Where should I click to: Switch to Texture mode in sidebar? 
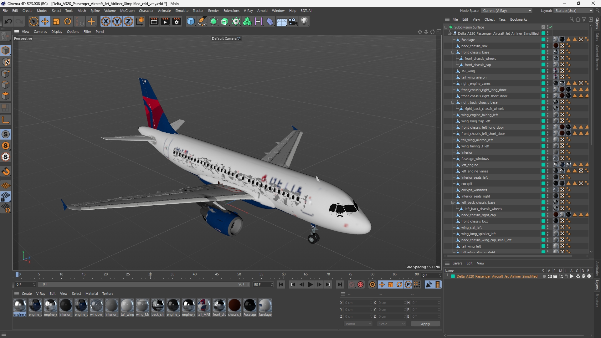click(x=6, y=62)
